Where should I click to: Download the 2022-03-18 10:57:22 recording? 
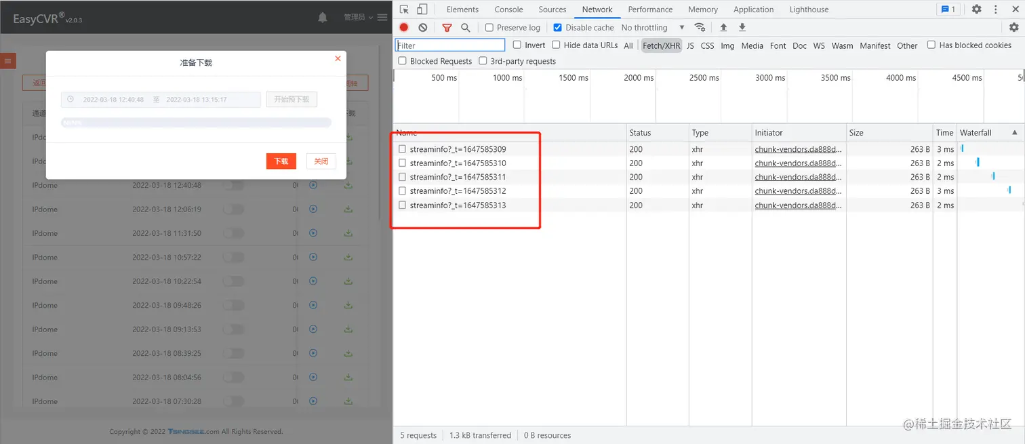click(348, 257)
